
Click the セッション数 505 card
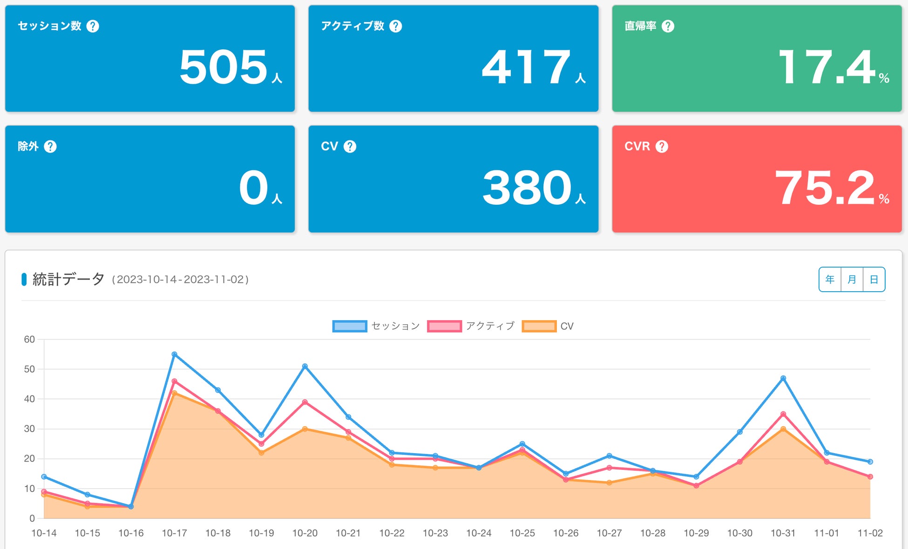pos(150,59)
